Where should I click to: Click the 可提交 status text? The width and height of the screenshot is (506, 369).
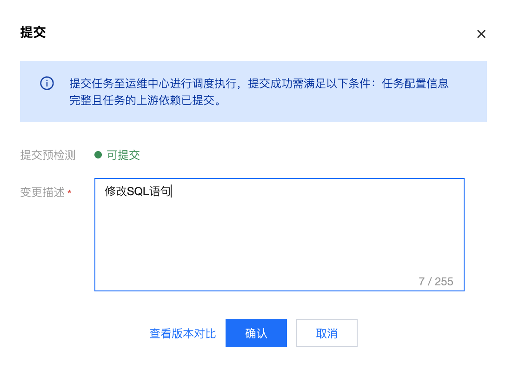pos(123,155)
